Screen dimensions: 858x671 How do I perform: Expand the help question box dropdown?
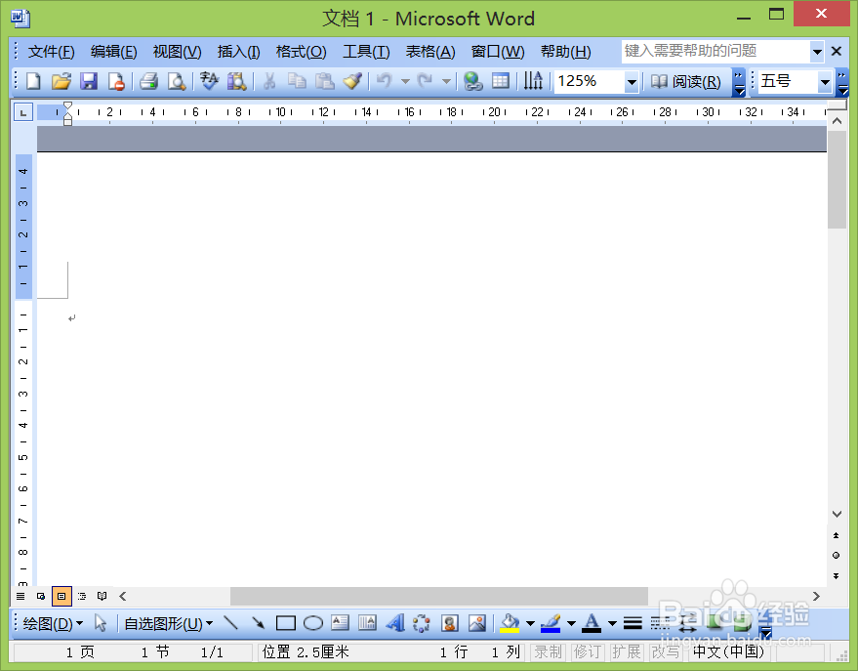[x=817, y=52]
